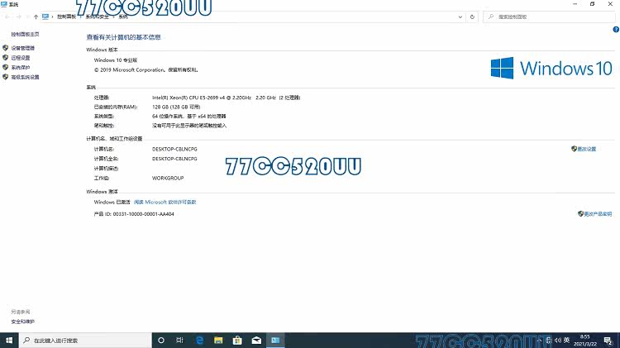This screenshot has width=620, height=348.
Task: Click the computer icon in address bar
Action: pyautogui.click(x=45, y=17)
